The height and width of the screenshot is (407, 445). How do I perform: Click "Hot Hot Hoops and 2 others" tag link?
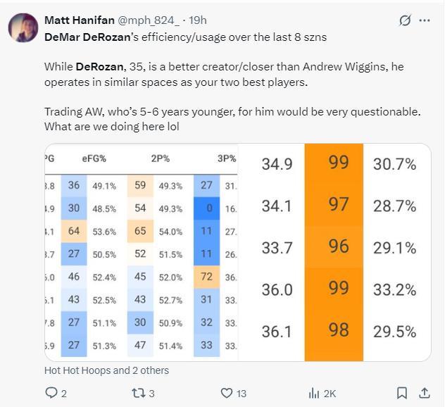tap(106, 370)
